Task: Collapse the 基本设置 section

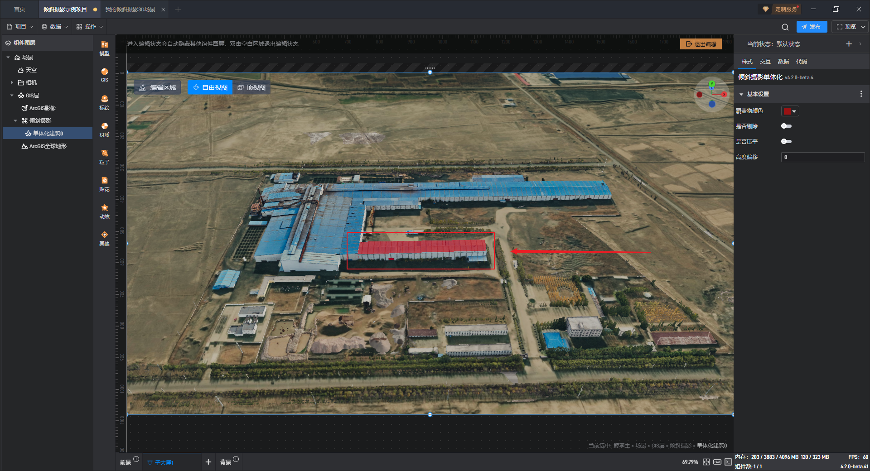Action: click(x=741, y=94)
